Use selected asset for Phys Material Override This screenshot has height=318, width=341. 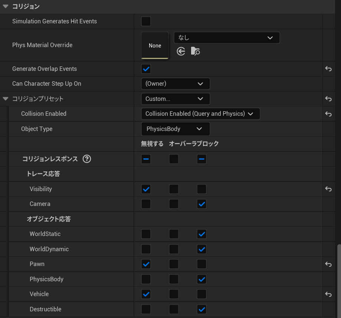coord(181,52)
